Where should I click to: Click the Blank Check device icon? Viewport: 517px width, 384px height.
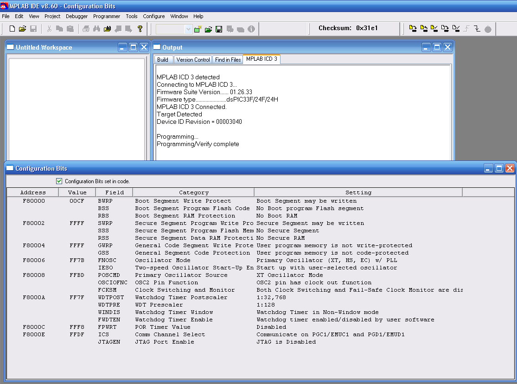tap(456, 29)
